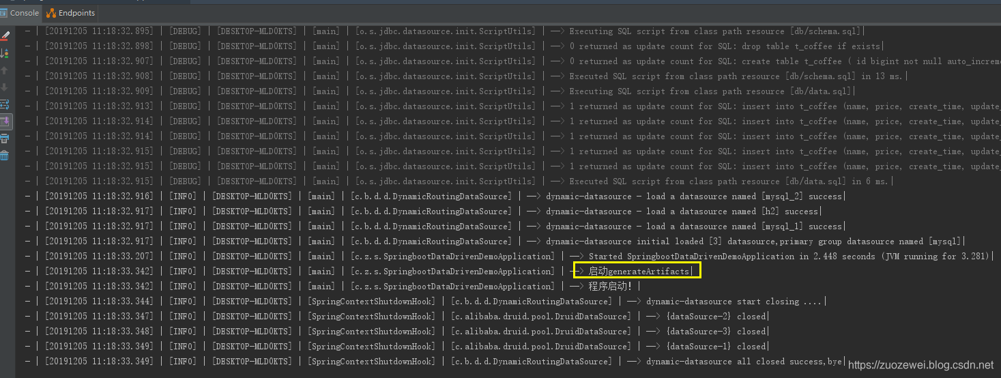This screenshot has width=1001, height=378.
Task: Select log text 'create table t_coffee ( id bigint'
Action: pos(822,61)
